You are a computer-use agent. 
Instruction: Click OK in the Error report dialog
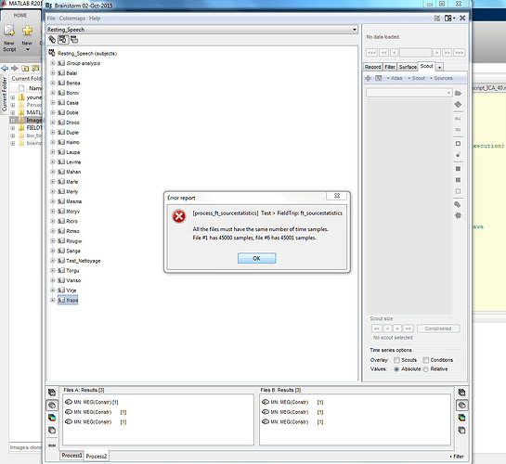point(256,258)
